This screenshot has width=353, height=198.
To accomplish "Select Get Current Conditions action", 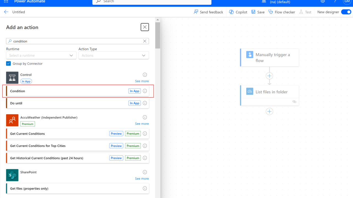I will click(78, 134).
